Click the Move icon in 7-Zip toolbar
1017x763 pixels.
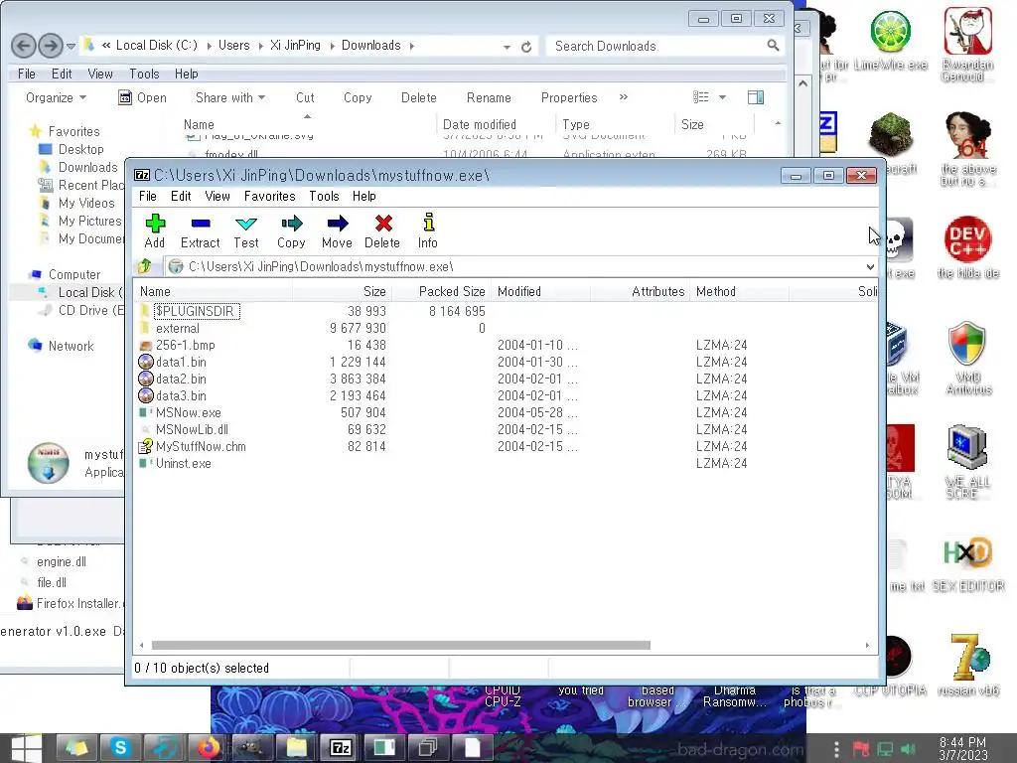(337, 230)
